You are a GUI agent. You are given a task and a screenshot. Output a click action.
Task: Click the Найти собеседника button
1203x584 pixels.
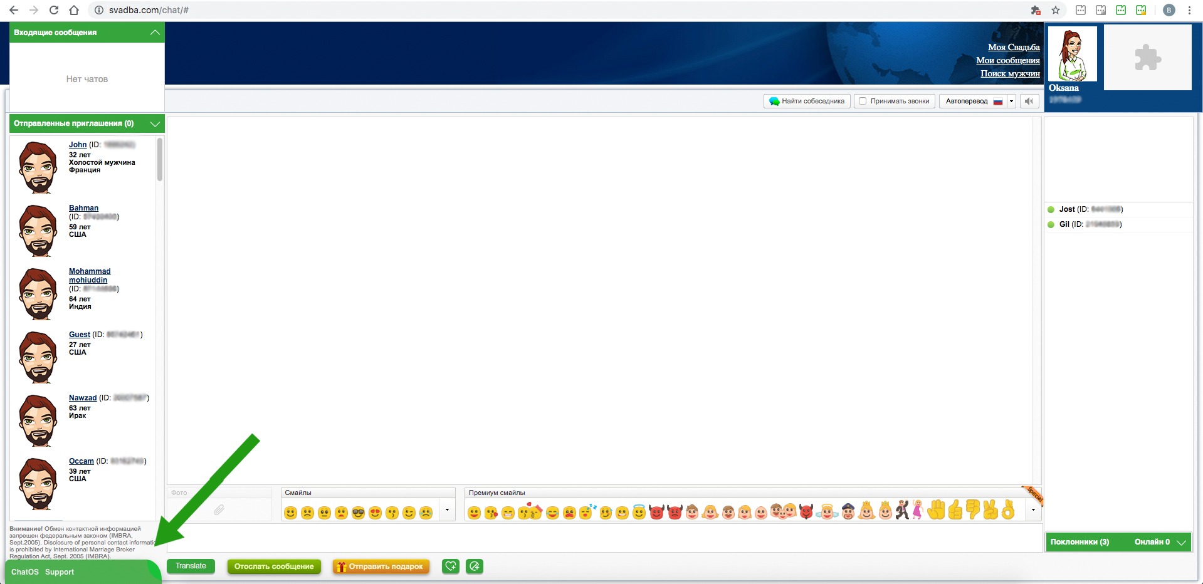click(807, 101)
